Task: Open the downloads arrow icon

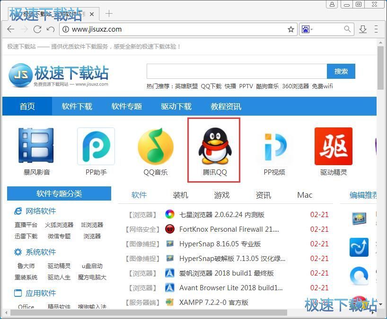Action: (x=362, y=29)
